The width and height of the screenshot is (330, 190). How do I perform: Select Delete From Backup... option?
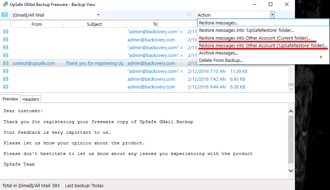pyautogui.click(x=263, y=61)
